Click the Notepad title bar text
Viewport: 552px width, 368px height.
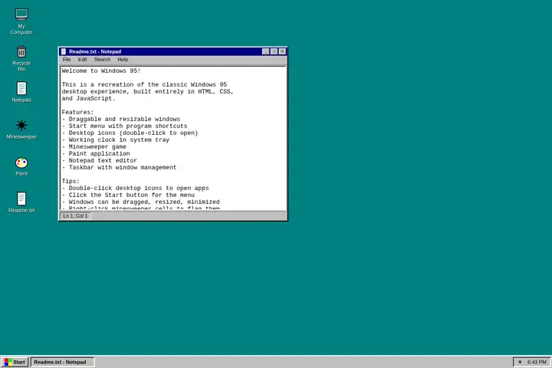click(x=95, y=51)
